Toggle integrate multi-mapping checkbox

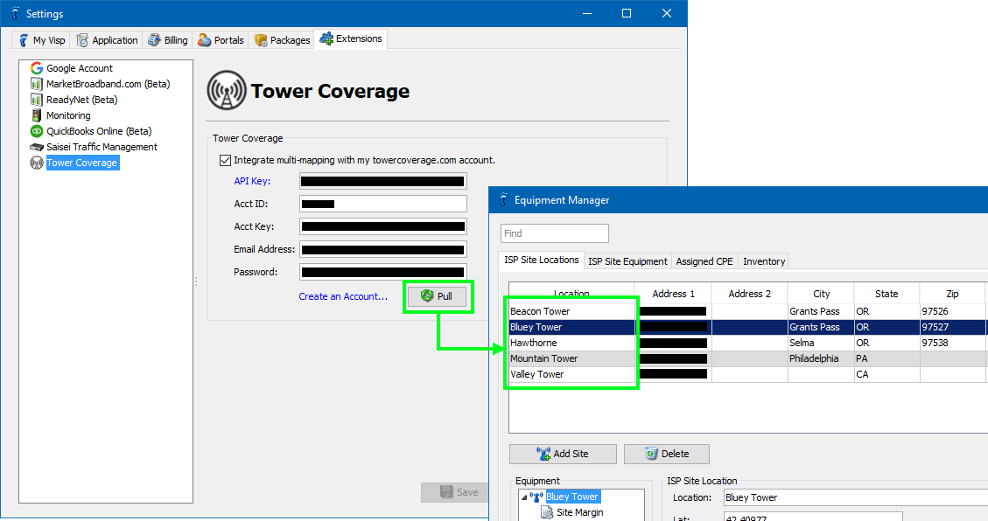tap(225, 161)
